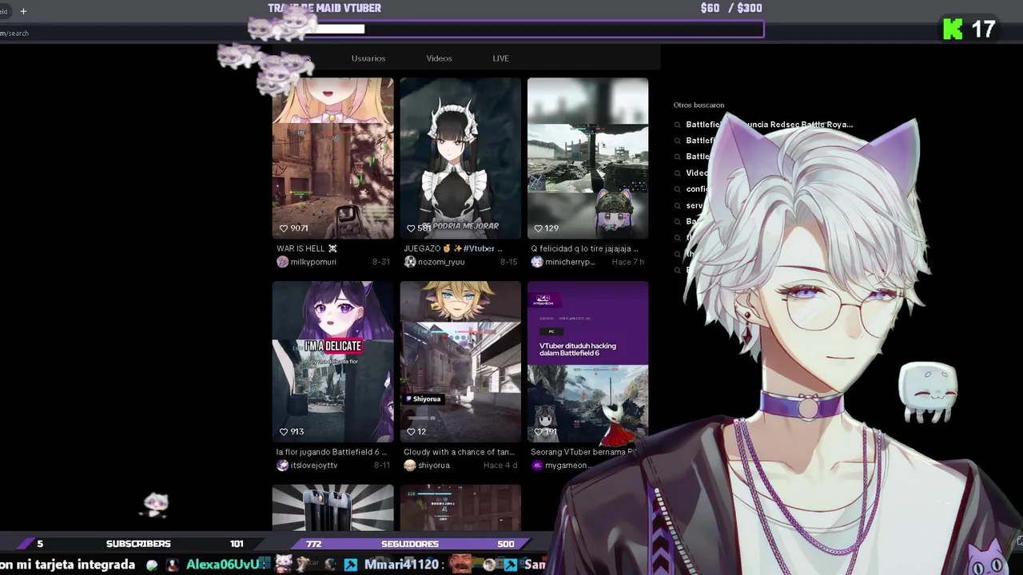Click the shiyorua username
Screen dimensions: 1023x575
[x=434, y=466]
